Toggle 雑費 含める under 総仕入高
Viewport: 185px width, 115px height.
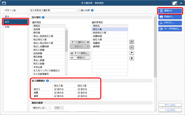55,93
